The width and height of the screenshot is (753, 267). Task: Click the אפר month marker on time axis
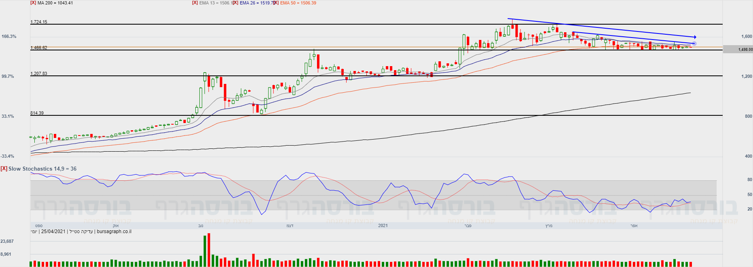tap(634, 225)
